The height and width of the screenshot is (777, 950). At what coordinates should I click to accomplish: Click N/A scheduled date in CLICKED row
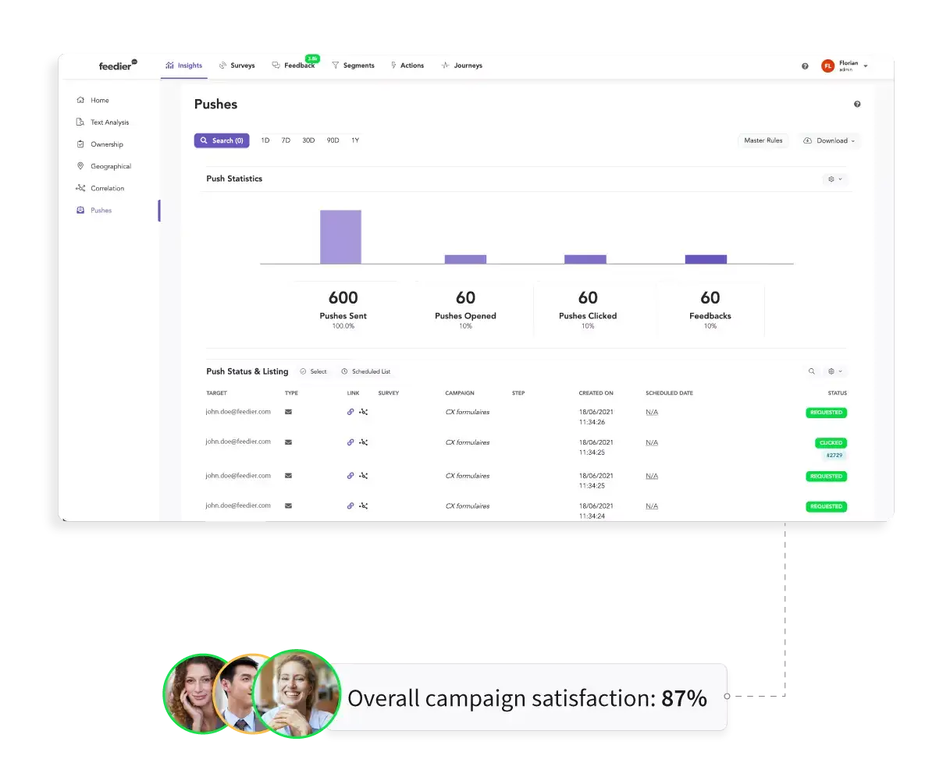pyautogui.click(x=652, y=442)
